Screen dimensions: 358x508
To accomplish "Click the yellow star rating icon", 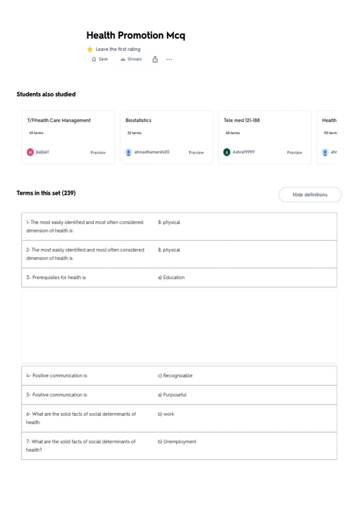I will [90, 49].
